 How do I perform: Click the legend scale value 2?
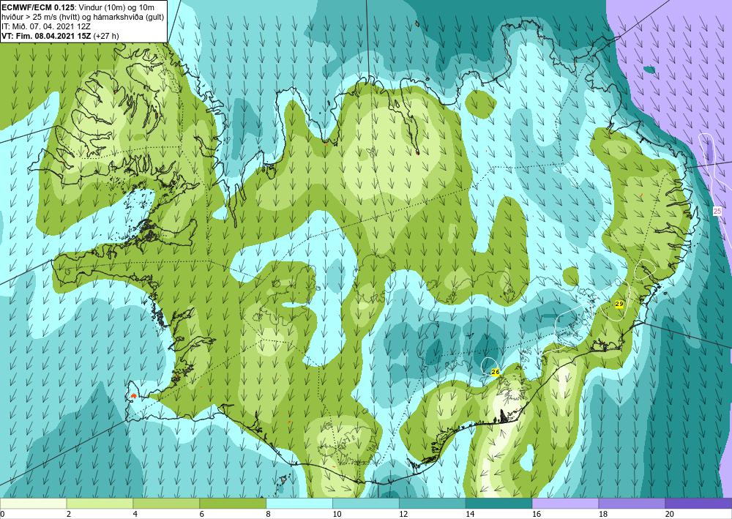[x=69, y=515]
